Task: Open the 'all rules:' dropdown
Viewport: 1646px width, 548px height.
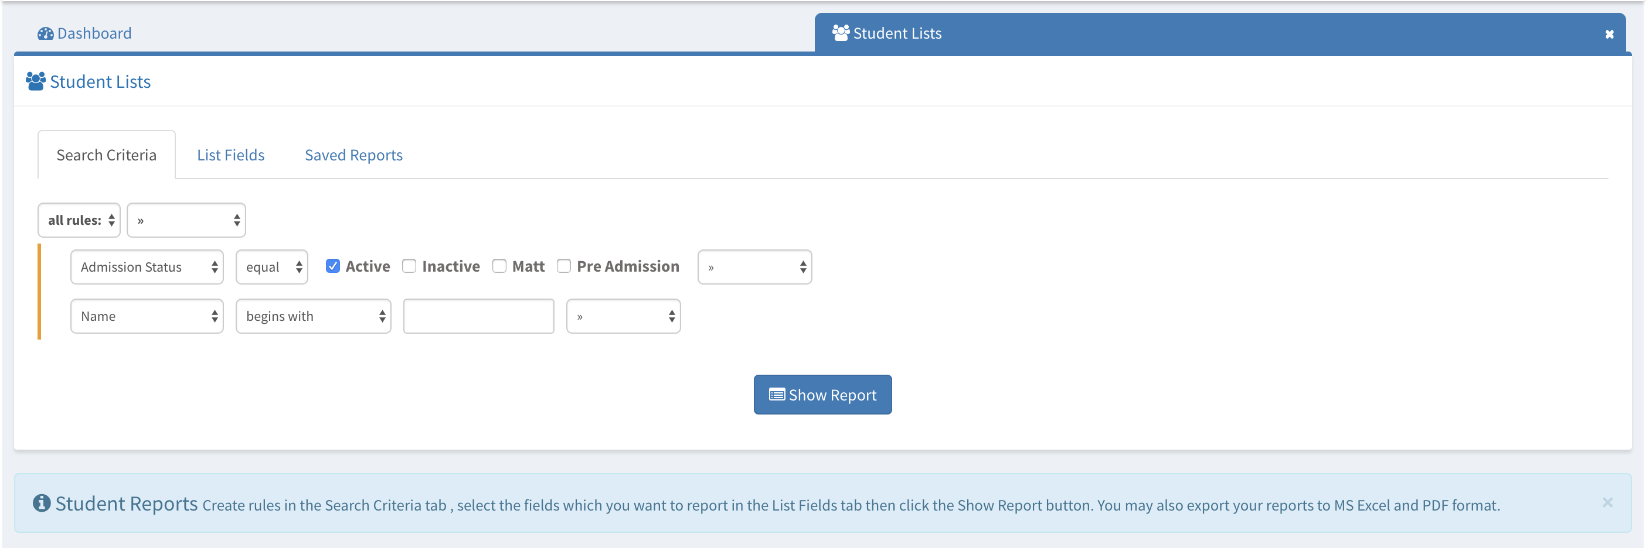Action: (x=79, y=220)
